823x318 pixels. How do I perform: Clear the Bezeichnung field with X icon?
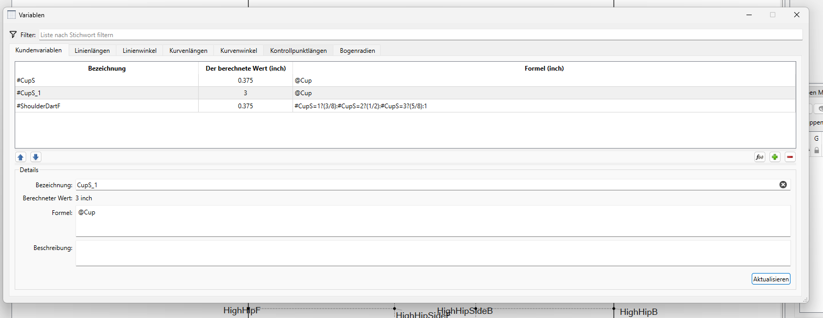tap(783, 185)
